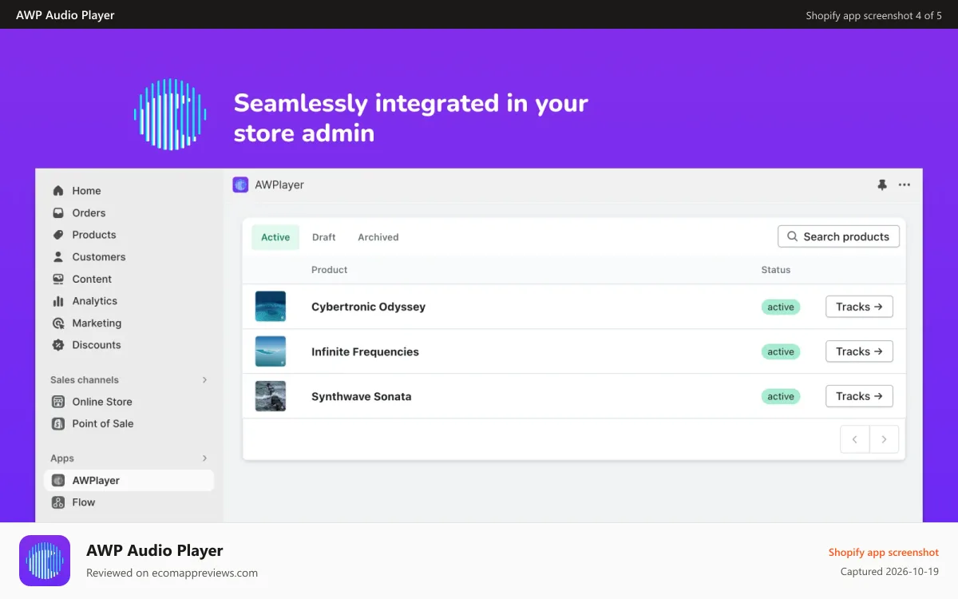
Task: Click the magnifier icon in Search products
Action: point(793,236)
